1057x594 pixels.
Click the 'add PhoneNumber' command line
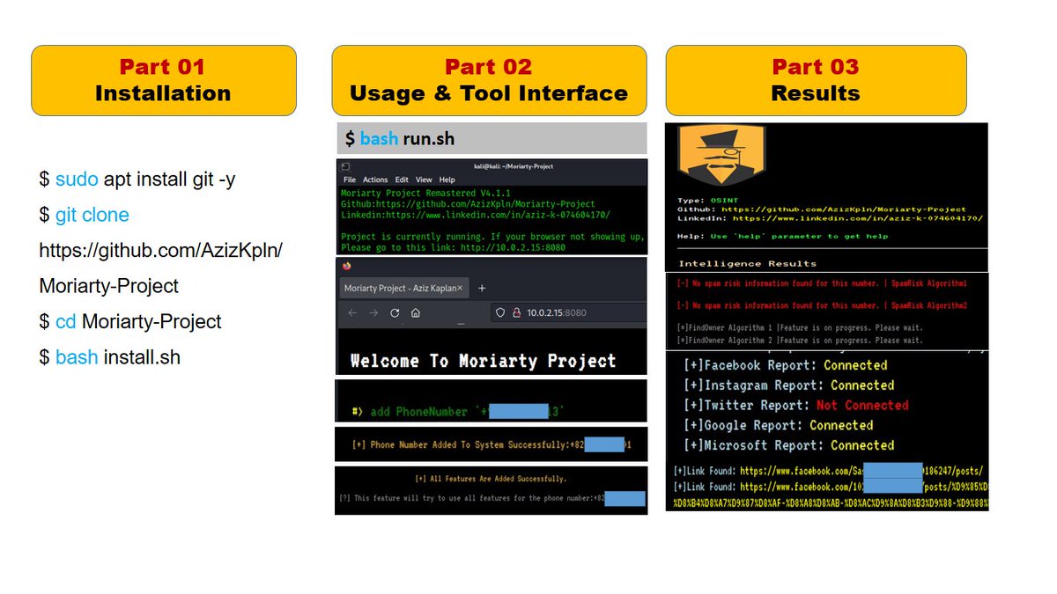click(x=457, y=411)
